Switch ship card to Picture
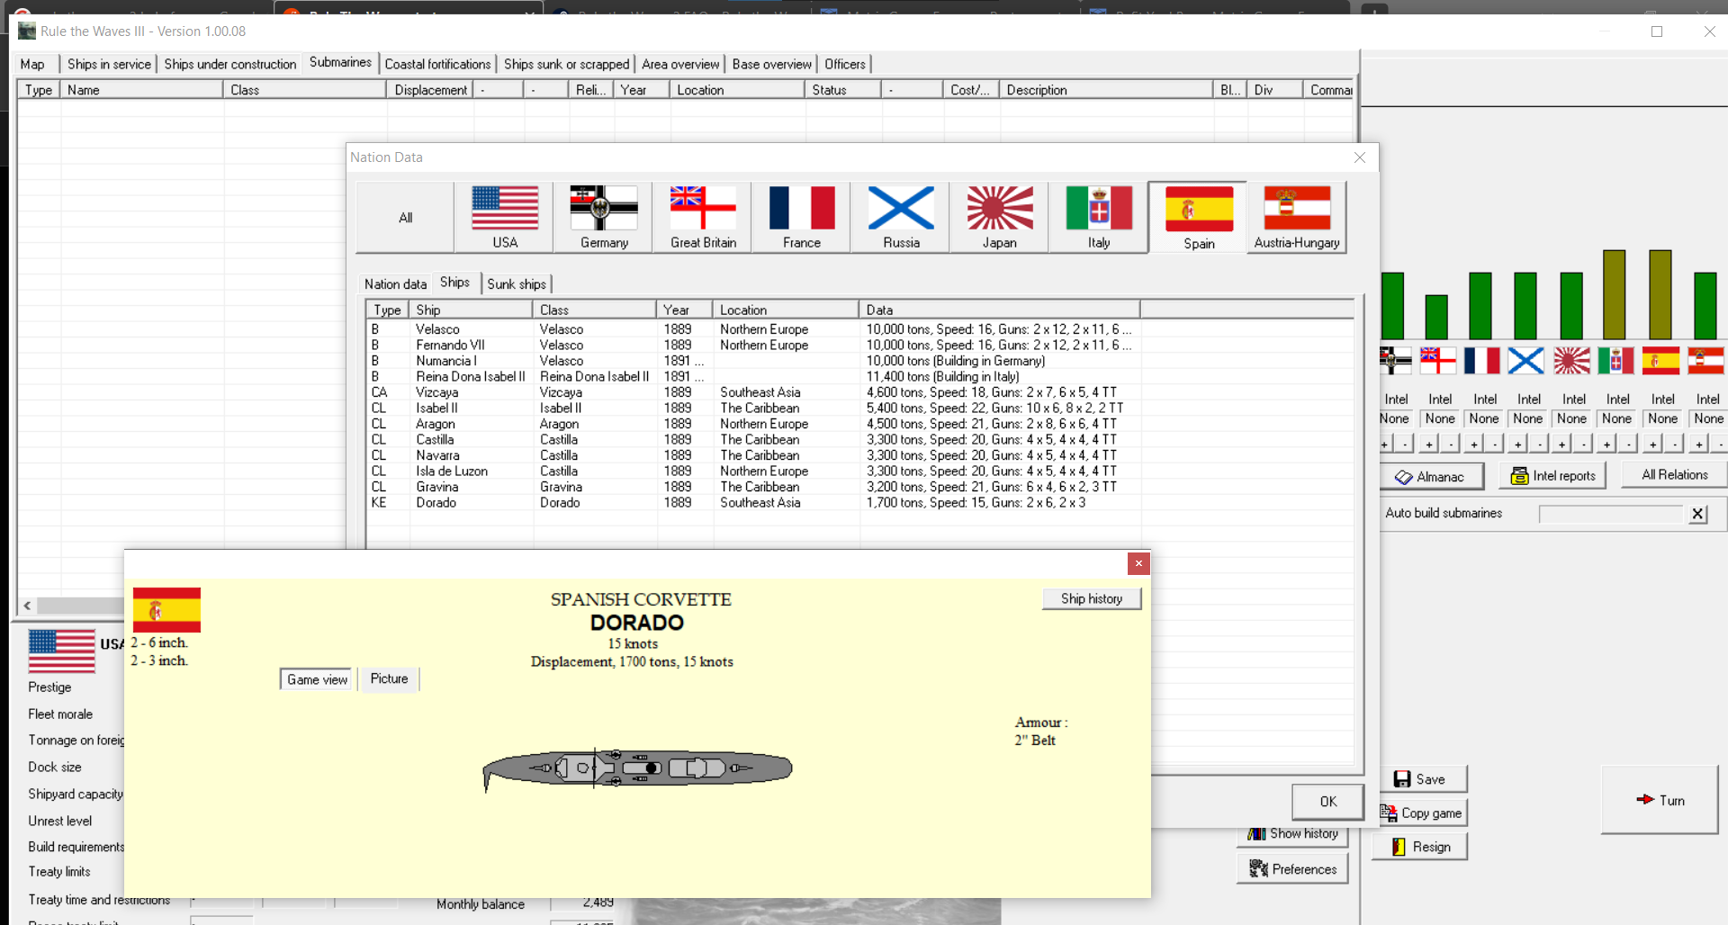Image resolution: width=1728 pixels, height=925 pixels. 389,678
